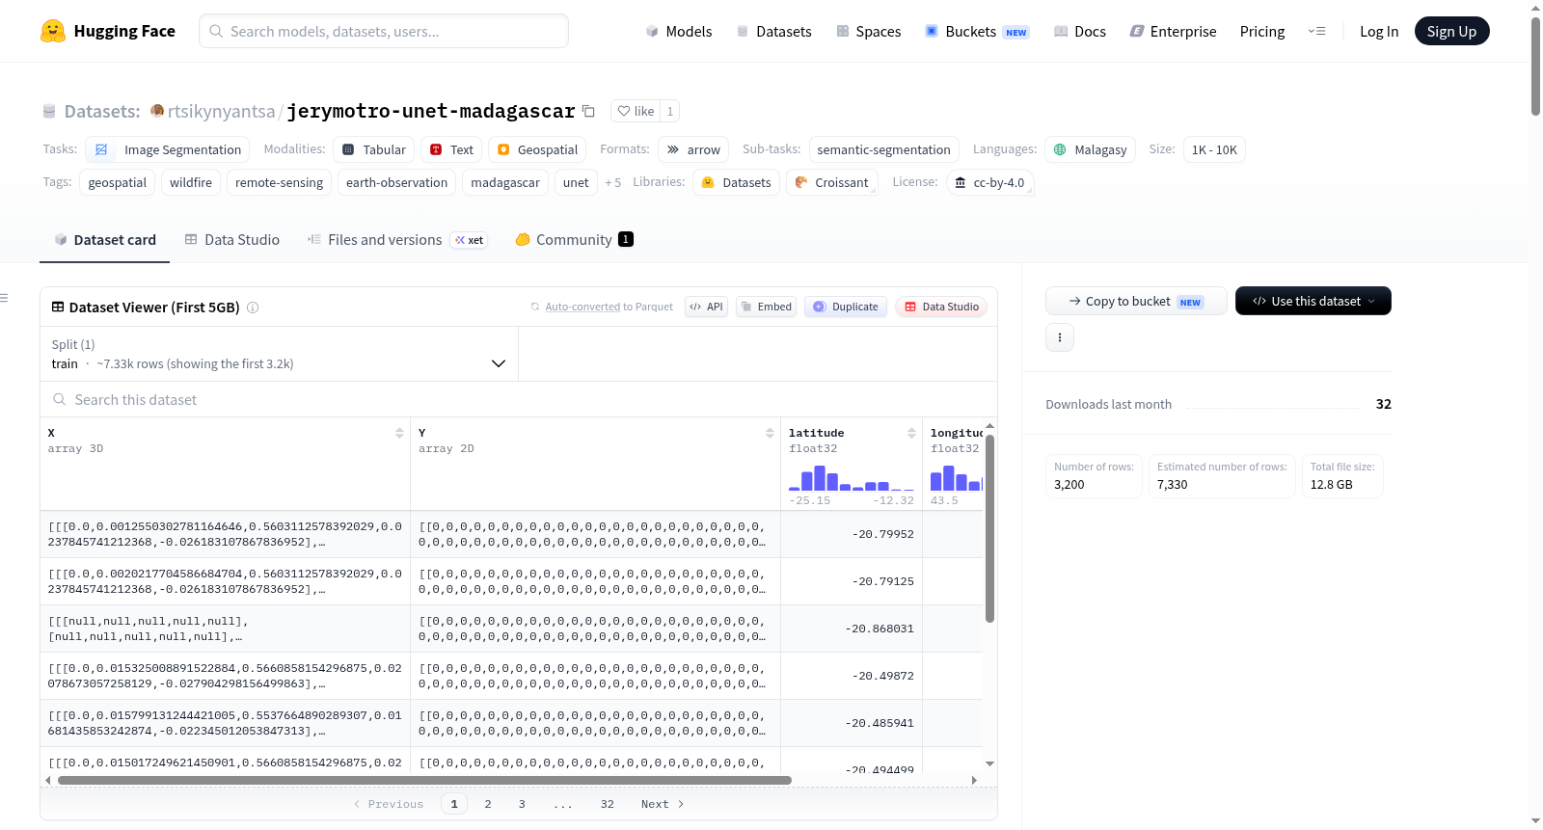Click the 1K - 10K size tag
1543x830 pixels.
(1214, 149)
